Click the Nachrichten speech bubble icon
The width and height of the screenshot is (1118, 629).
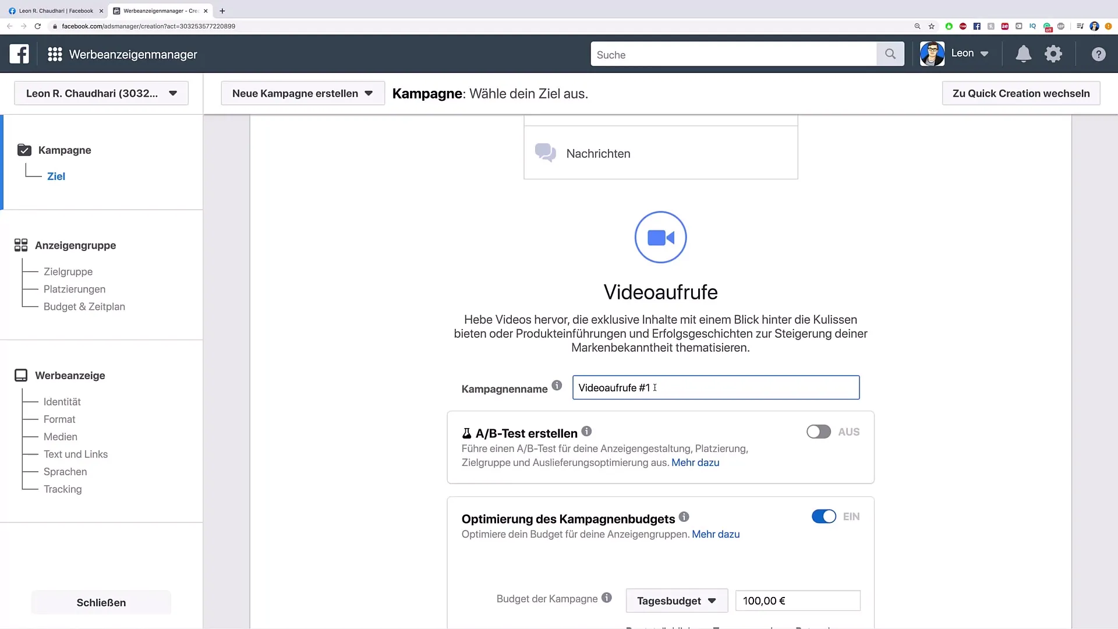pos(545,153)
